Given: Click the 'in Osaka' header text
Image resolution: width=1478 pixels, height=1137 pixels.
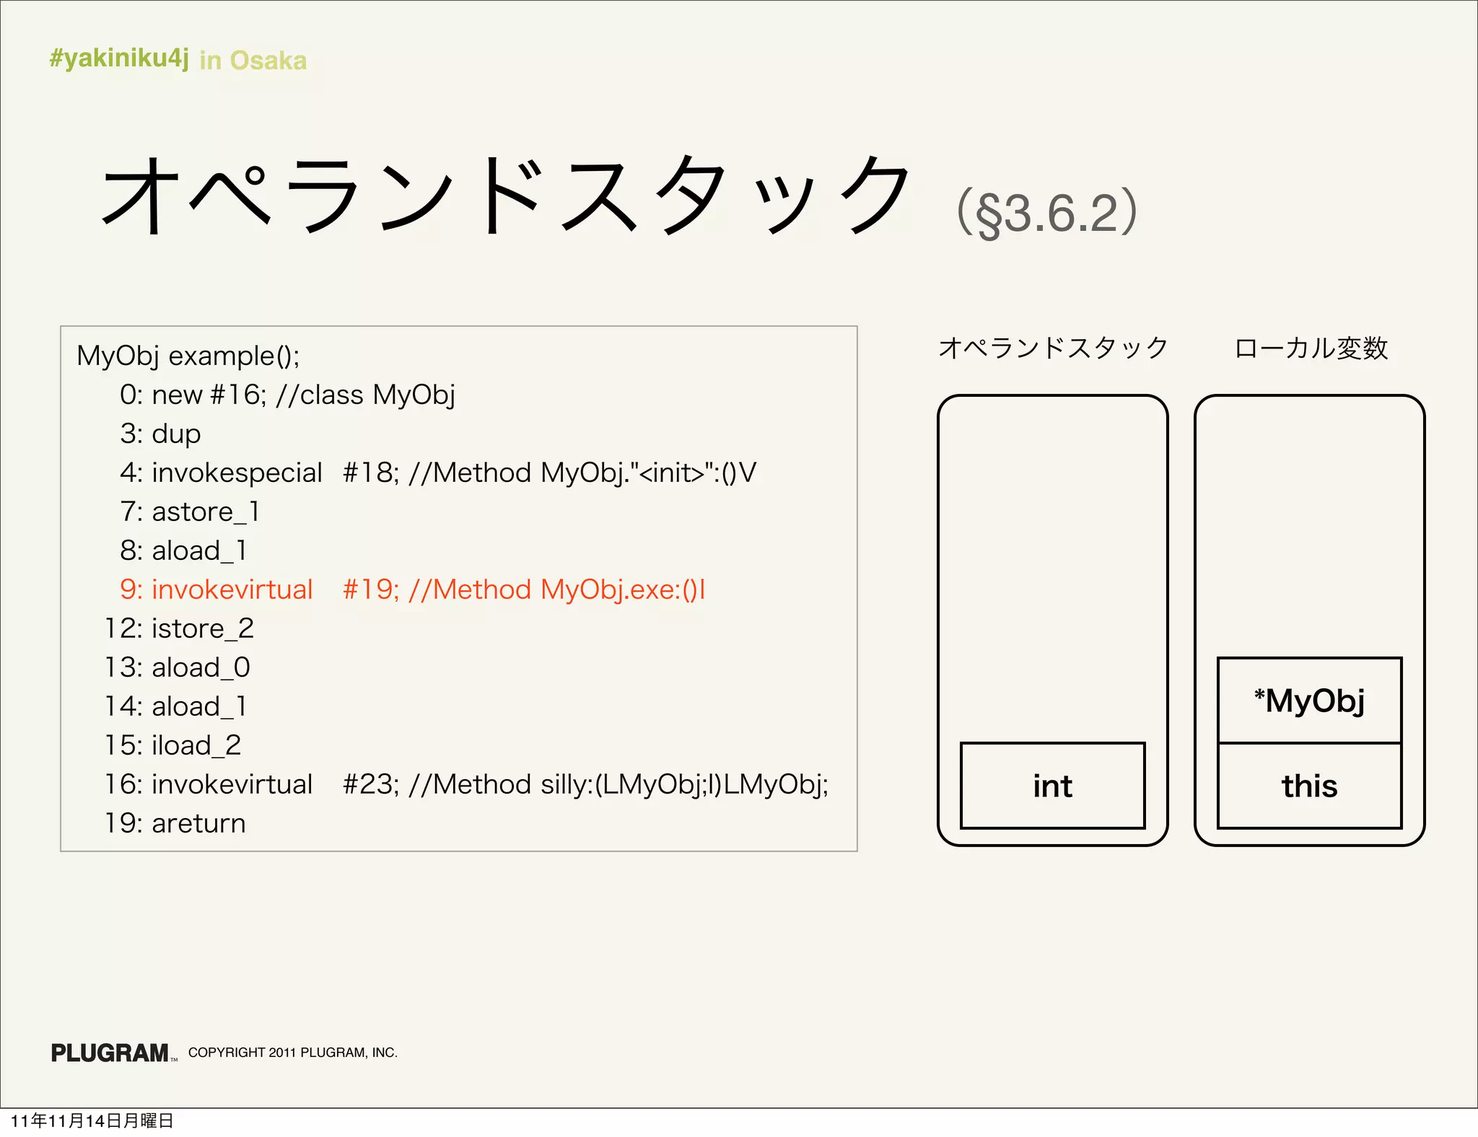Looking at the screenshot, I should 253,61.
